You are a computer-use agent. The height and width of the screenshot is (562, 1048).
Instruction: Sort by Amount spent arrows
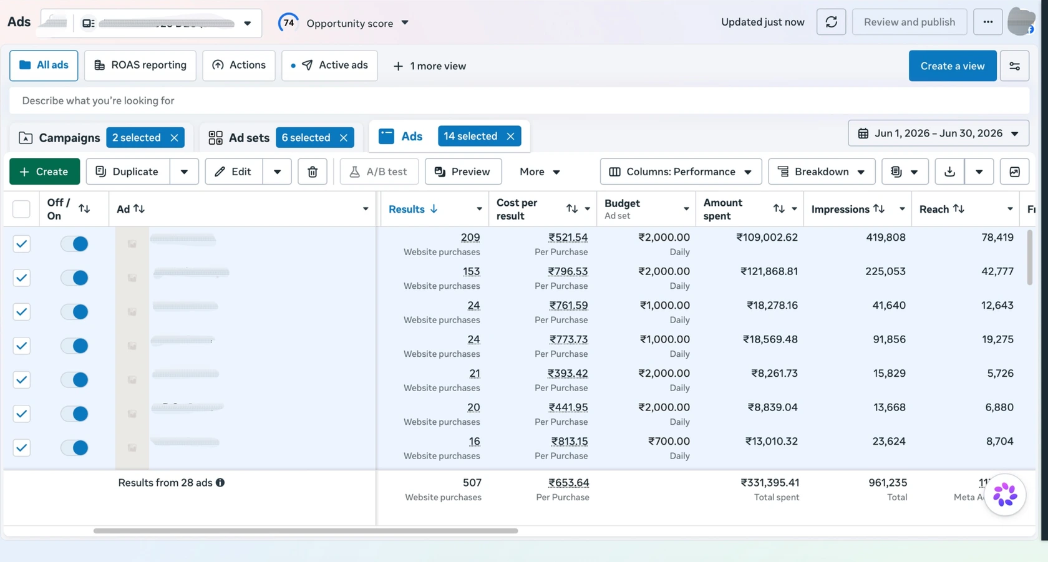[779, 209]
